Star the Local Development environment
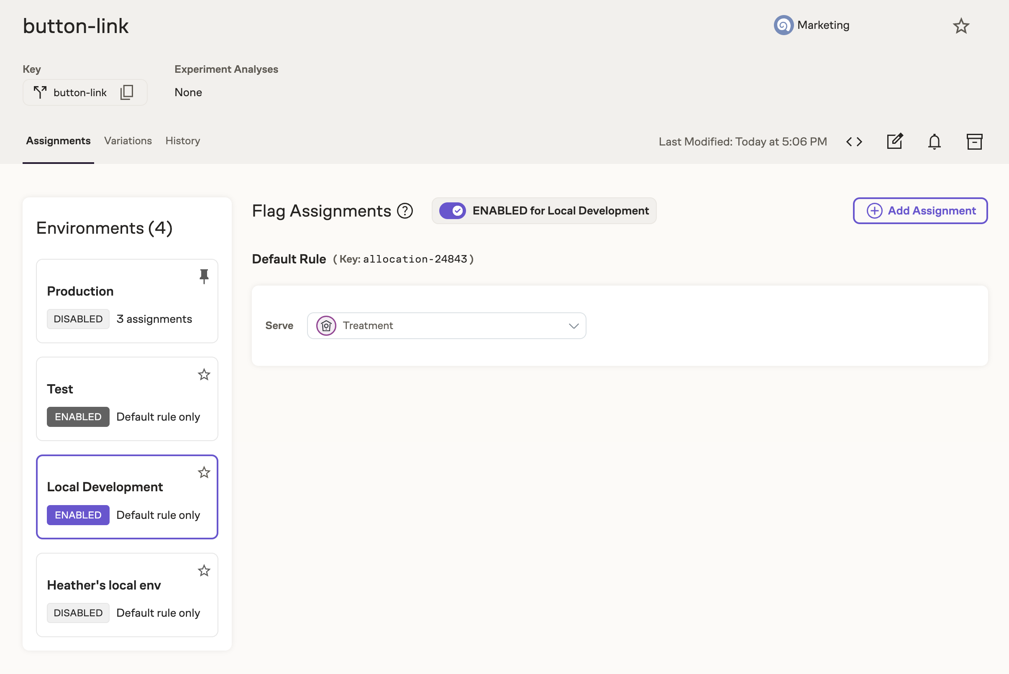This screenshot has height=674, width=1009. point(204,472)
